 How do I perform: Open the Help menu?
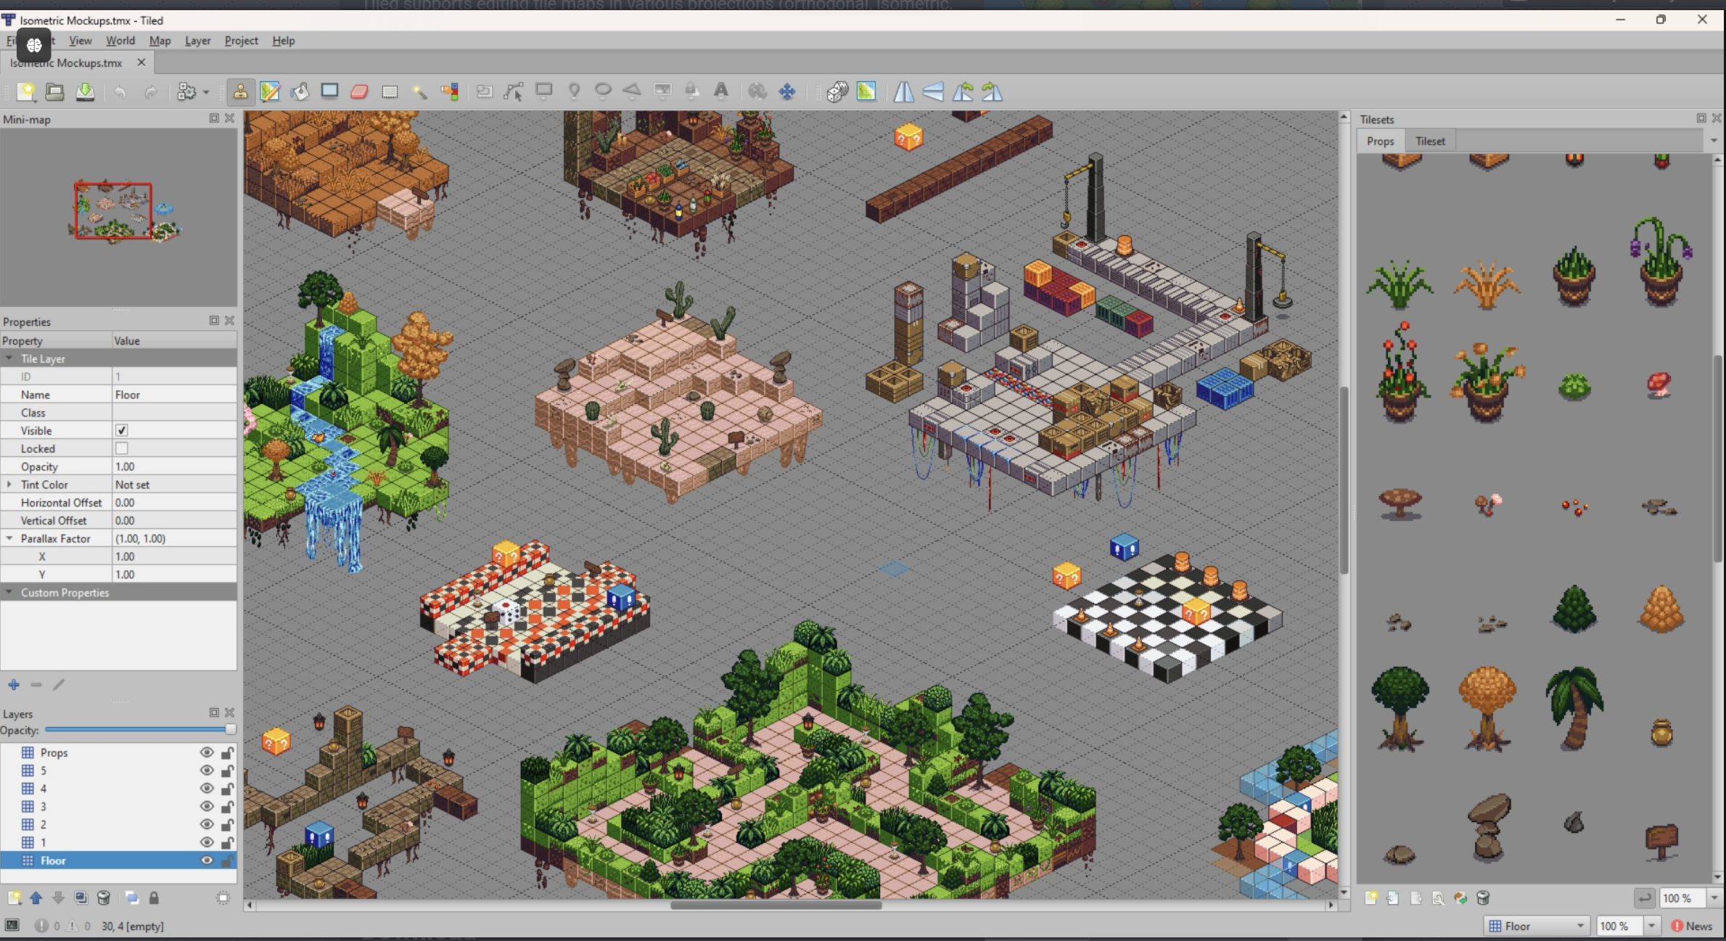click(284, 41)
